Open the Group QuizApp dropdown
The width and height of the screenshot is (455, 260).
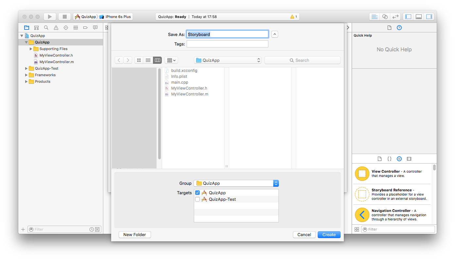pos(236,183)
